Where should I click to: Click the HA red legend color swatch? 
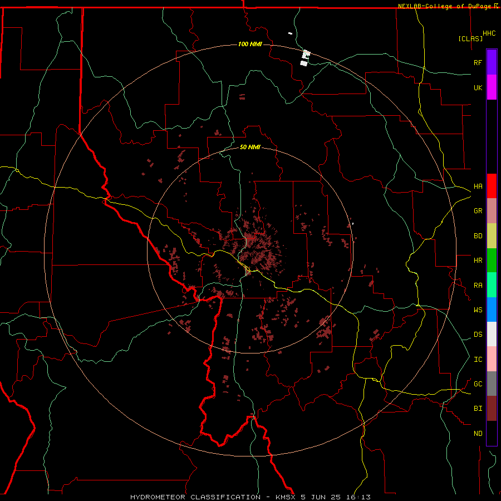tap(492, 186)
